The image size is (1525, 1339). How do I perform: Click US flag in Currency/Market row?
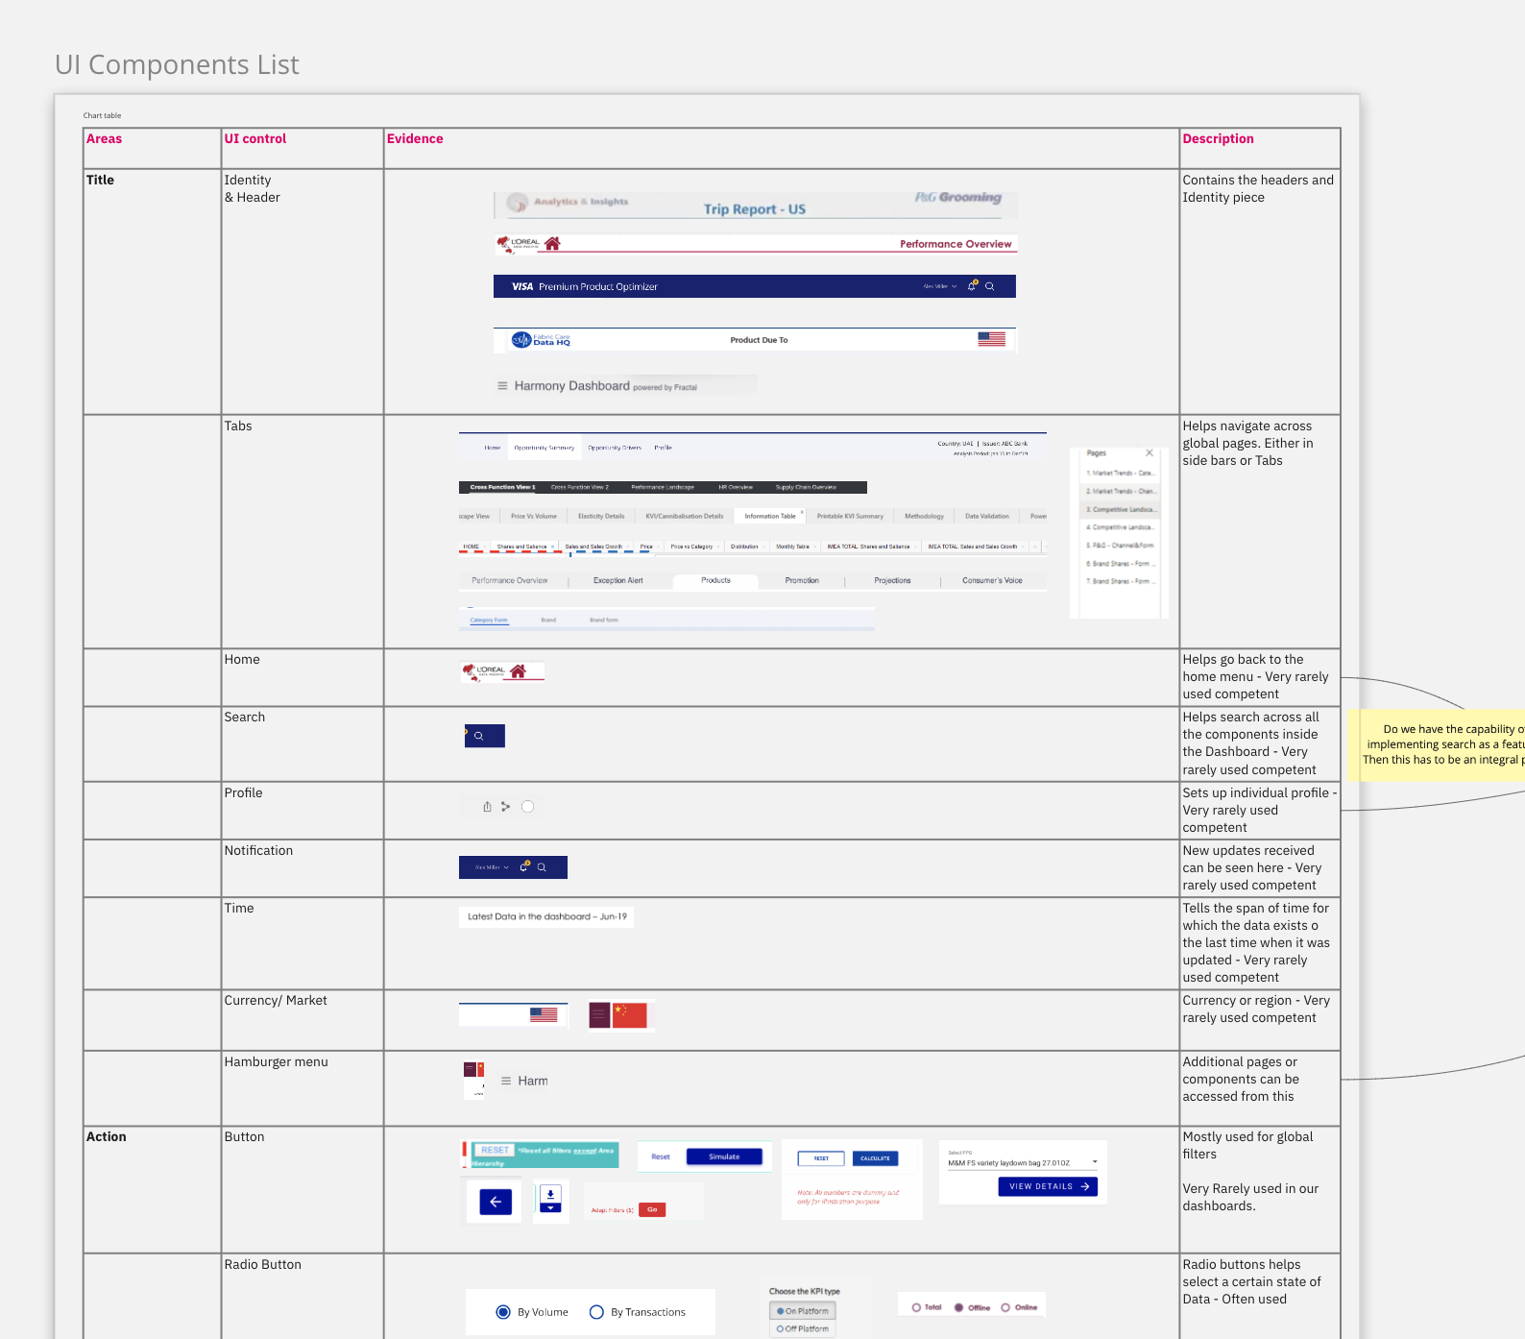[544, 1014]
